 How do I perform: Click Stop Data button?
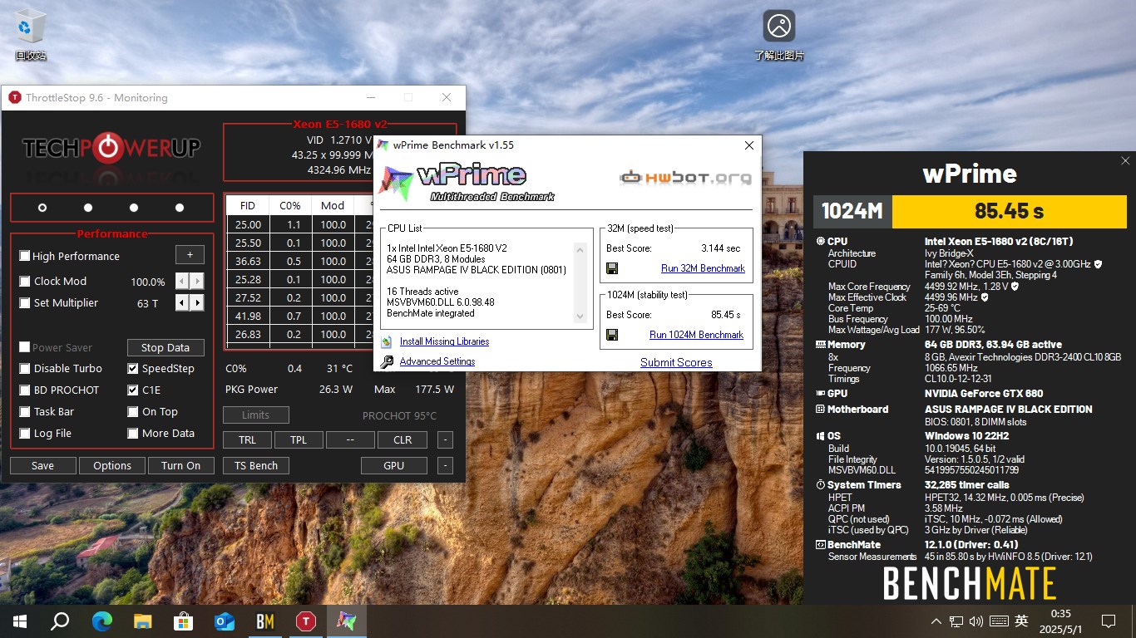[x=165, y=348]
